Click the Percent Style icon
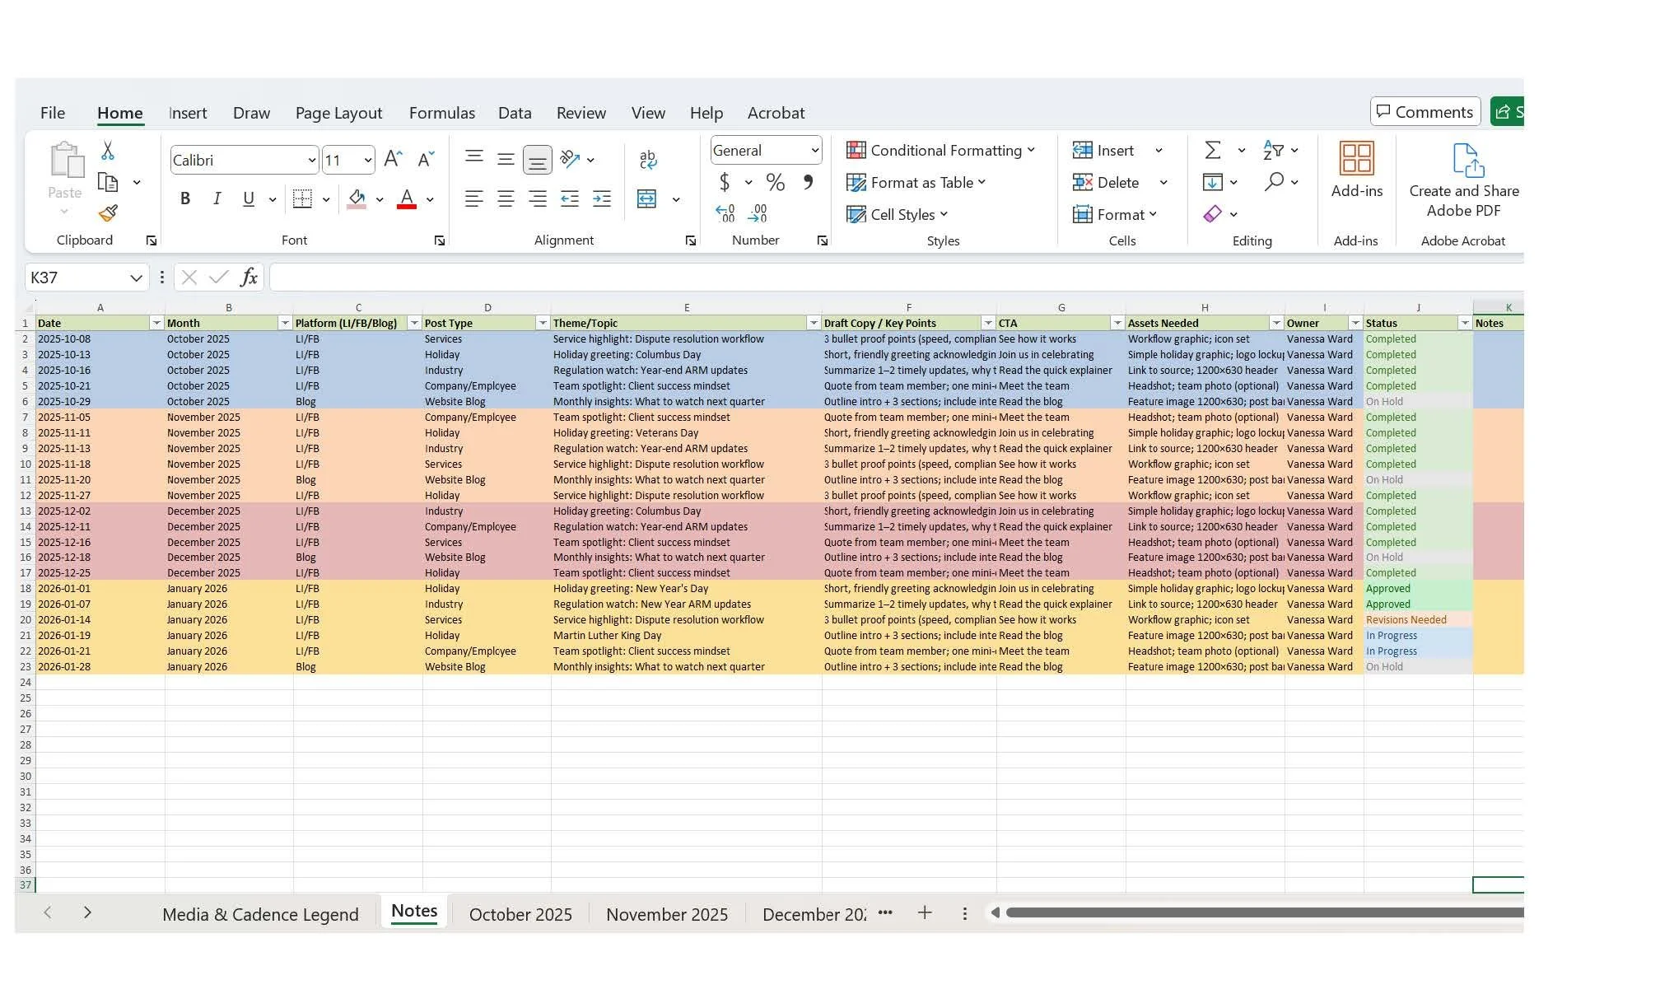This screenshot has width=1660, height=1008. 774,182
